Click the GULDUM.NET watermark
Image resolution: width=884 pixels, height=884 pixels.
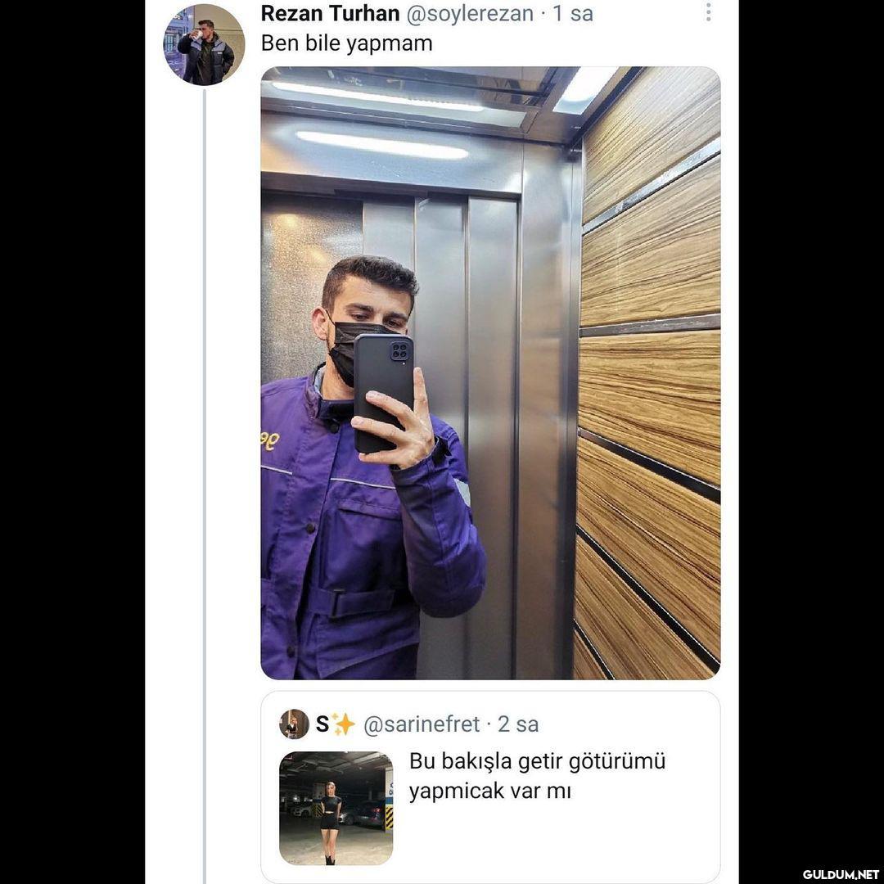[841, 874]
